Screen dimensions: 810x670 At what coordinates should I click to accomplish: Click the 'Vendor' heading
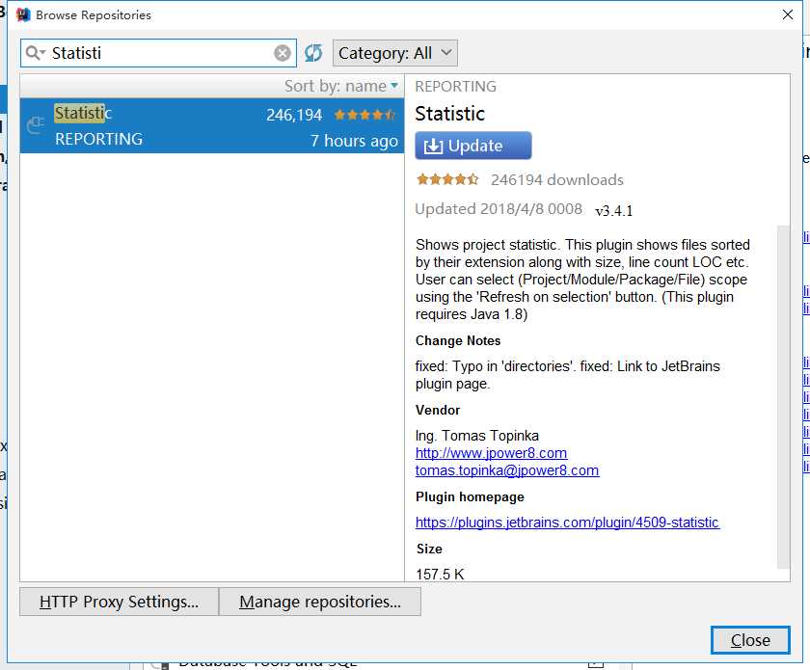[438, 410]
